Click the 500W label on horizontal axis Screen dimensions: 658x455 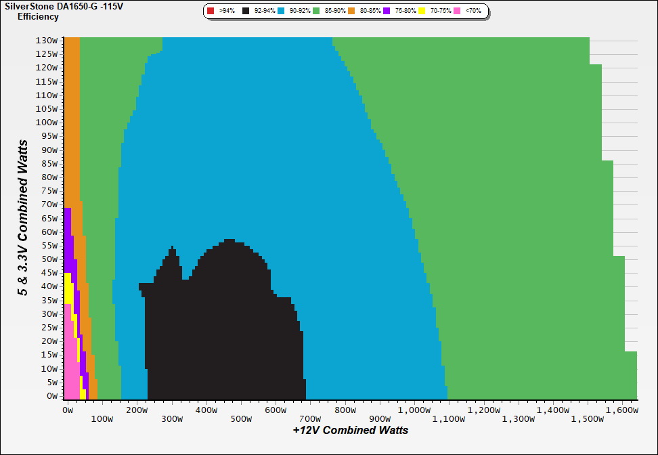[x=241, y=419]
